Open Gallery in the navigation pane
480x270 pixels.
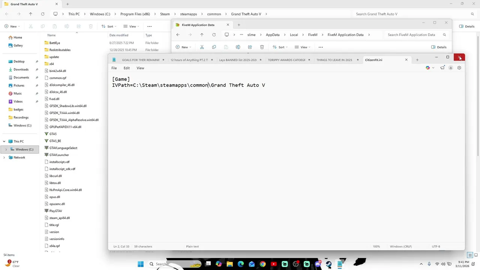click(x=18, y=45)
